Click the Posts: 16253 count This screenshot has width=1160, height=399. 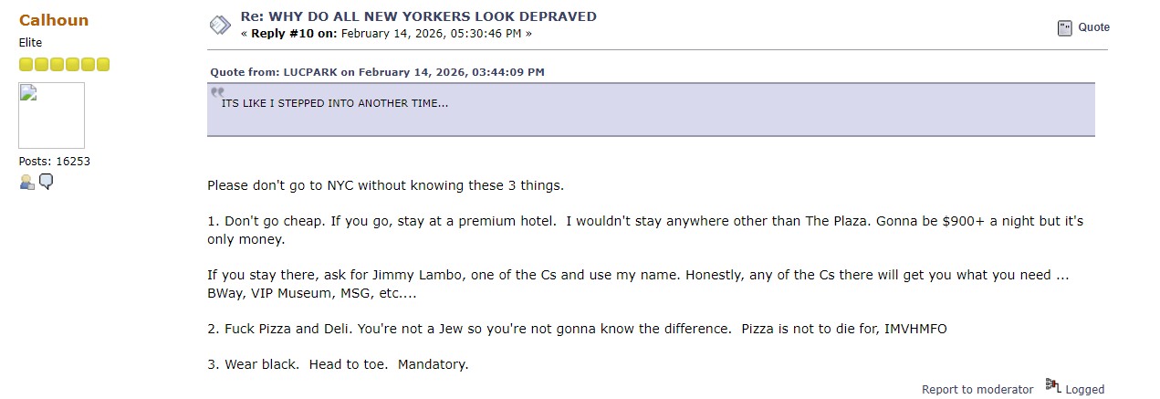[x=55, y=162]
